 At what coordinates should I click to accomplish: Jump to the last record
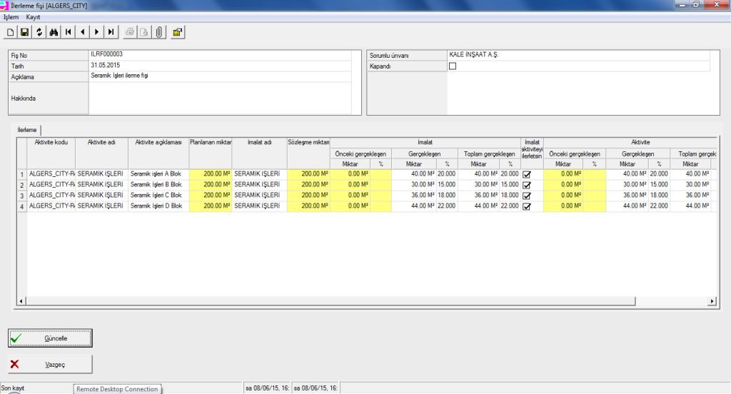[x=111, y=32]
